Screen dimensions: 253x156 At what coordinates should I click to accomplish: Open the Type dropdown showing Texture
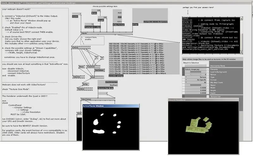(195, 77)
